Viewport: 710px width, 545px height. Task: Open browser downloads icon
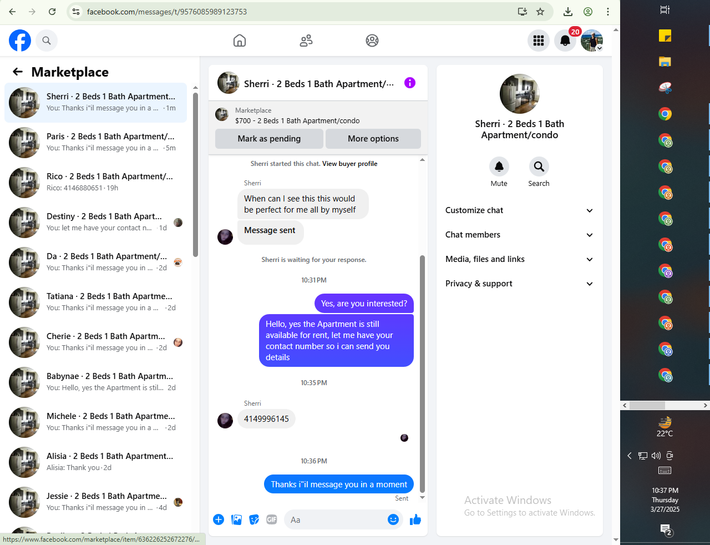click(x=568, y=12)
